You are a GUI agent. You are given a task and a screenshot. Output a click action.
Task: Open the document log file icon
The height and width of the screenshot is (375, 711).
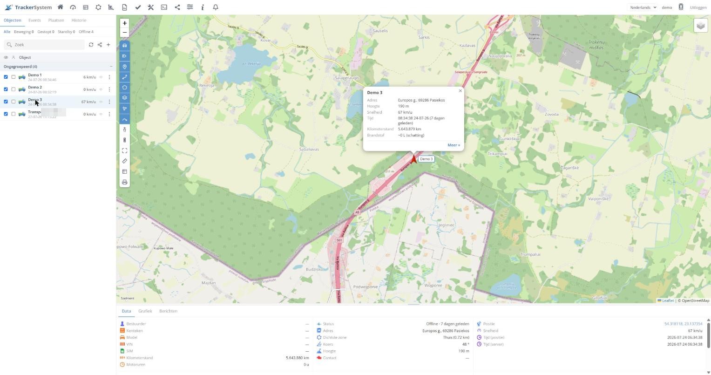click(124, 7)
